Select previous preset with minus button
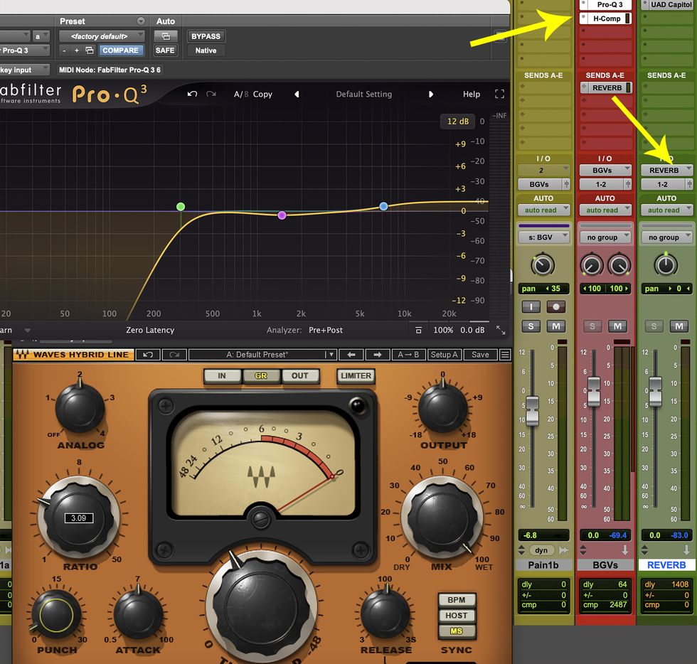Screen dimensions: 697x664 [65, 50]
